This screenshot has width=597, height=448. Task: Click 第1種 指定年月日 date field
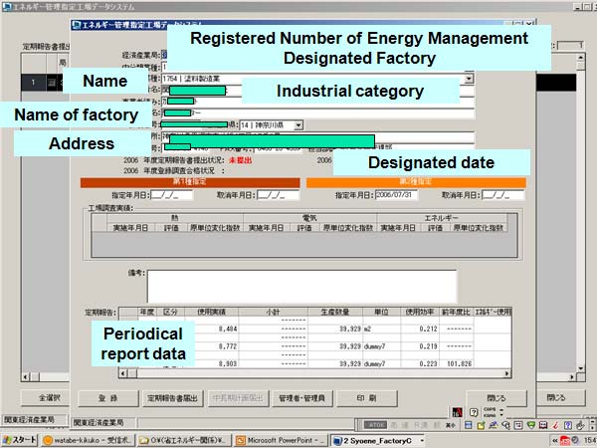pyautogui.click(x=172, y=195)
